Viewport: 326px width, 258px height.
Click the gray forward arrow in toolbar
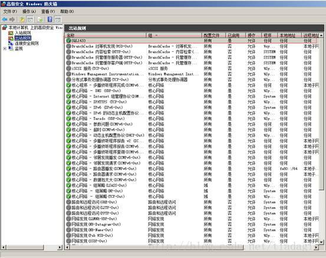pos(12,19)
